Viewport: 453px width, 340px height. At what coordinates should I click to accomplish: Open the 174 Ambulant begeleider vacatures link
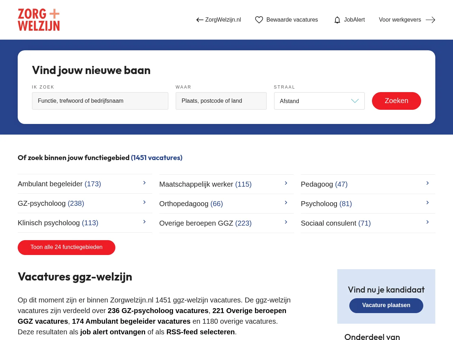(x=131, y=321)
